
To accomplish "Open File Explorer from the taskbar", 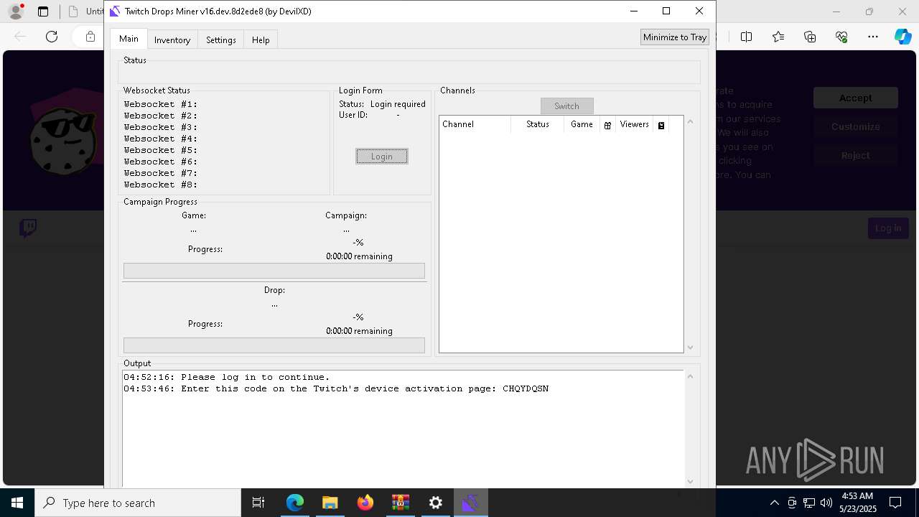I will coord(330,503).
